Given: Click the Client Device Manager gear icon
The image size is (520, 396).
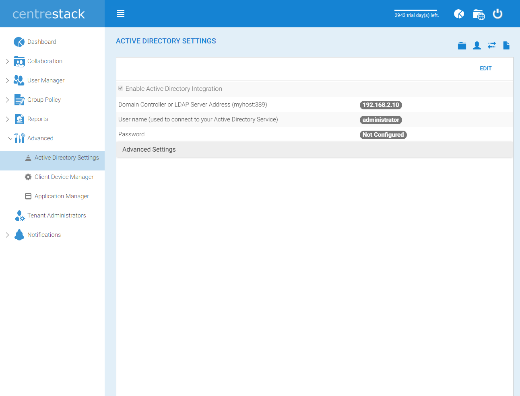Looking at the screenshot, I should coord(28,177).
